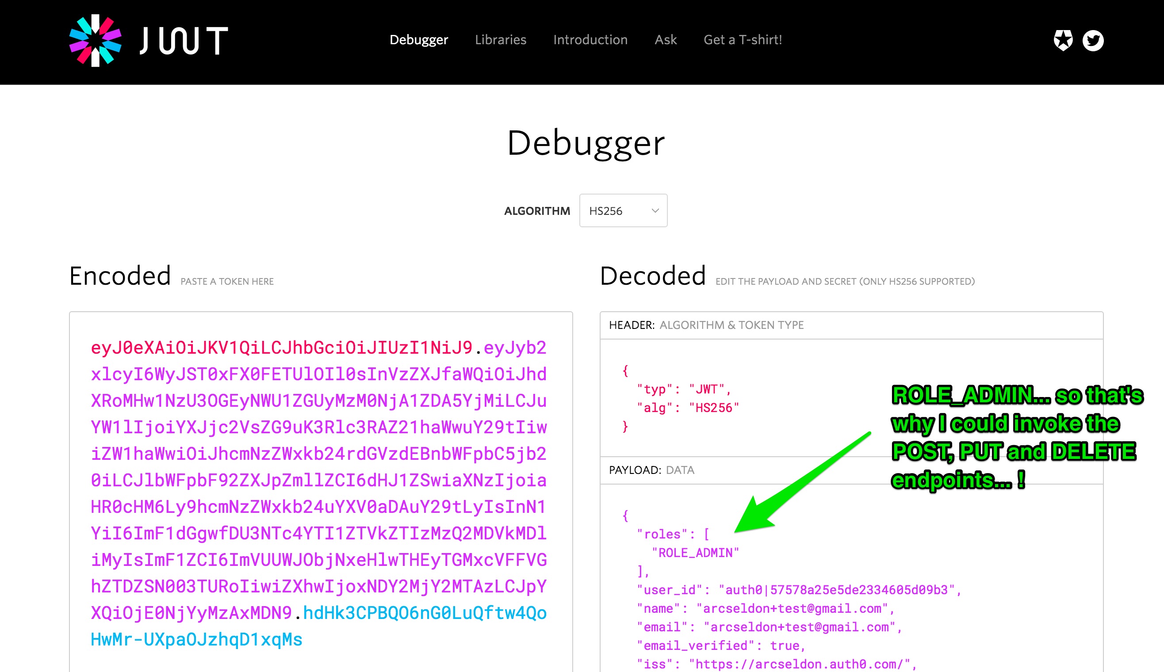Click the Debugger page heading
This screenshot has width=1164, height=672.
[x=585, y=144]
